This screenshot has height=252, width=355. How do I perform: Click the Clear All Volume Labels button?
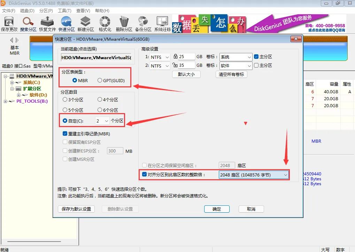click(232, 74)
